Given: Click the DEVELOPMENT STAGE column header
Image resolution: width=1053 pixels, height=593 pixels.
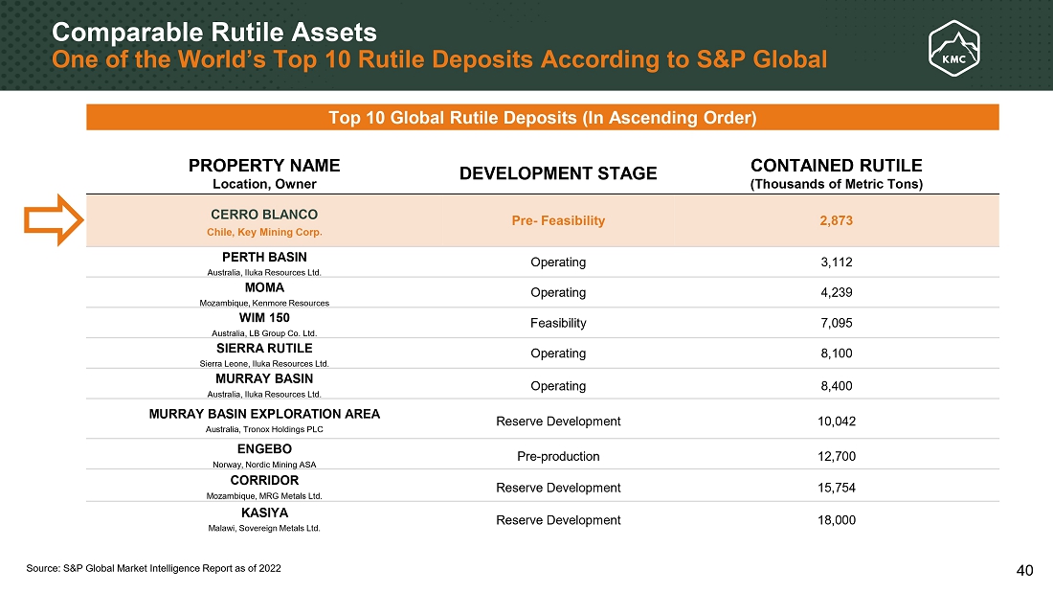Looking at the screenshot, I should (558, 173).
